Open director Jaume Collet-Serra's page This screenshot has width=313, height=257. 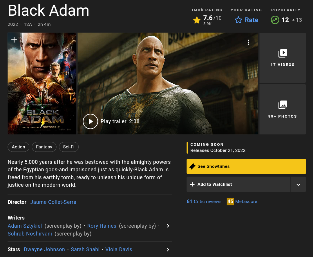(x=53, y=202)
